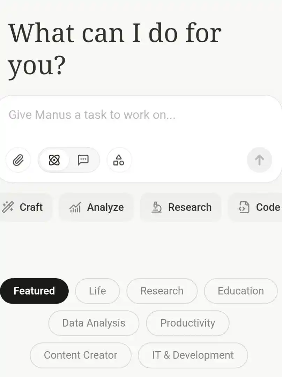This screenshot has height=377, width=282.
Task: Click the magic wand Craft icon
Action: pos(8,207)
